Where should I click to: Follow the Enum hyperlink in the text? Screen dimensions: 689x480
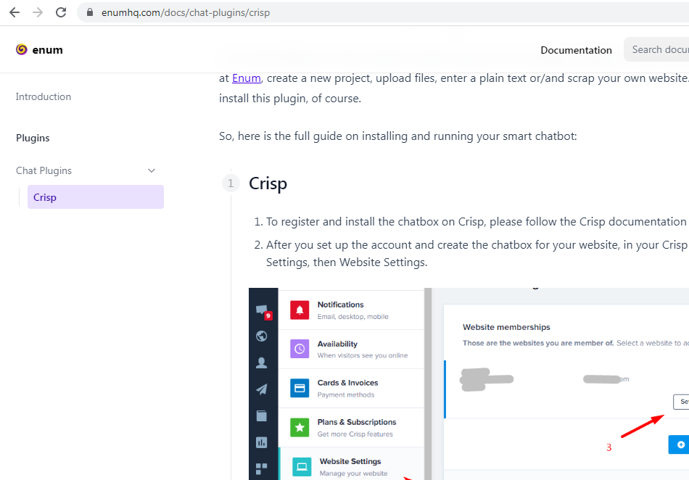point(247,78)
